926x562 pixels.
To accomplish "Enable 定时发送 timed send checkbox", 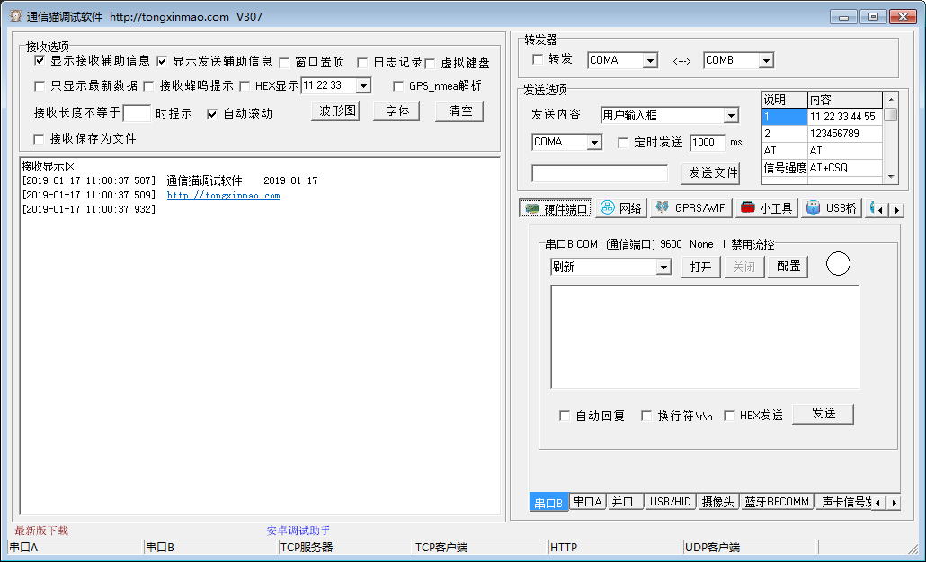I will pyautogui.click(x=623, y=143).
